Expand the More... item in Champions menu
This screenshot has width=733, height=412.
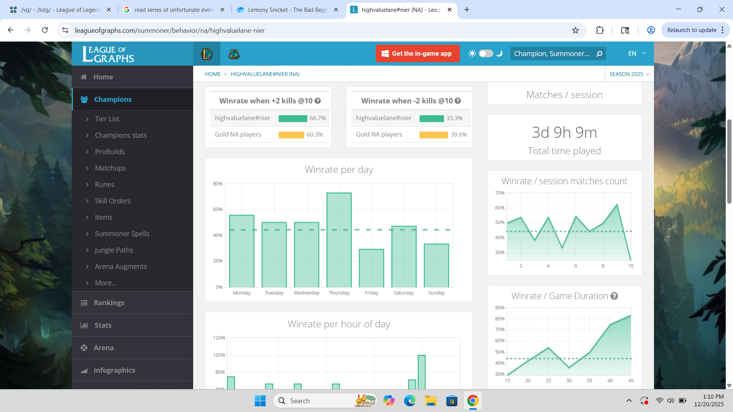coord(106,283)
